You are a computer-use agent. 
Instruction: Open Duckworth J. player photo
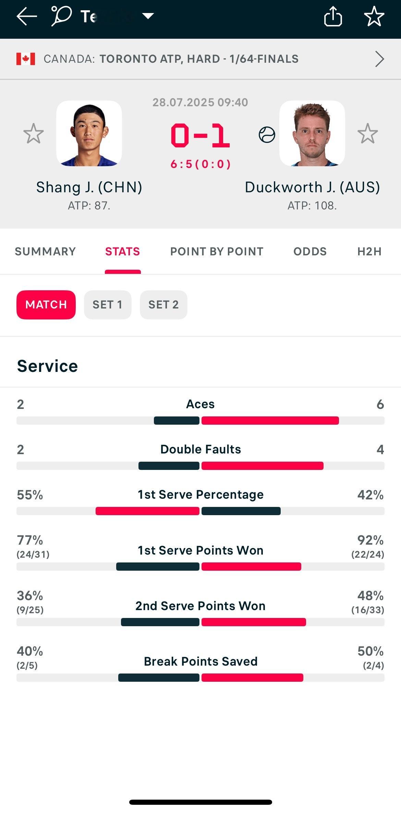pos(312,133)
